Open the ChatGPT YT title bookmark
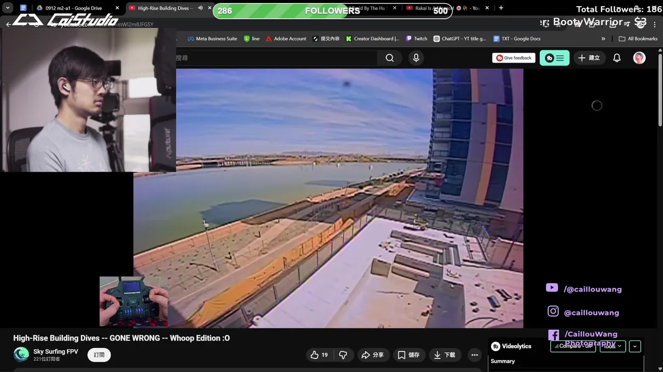The height and width of the screenshot is (372, 663). click(x=460, y=39)
